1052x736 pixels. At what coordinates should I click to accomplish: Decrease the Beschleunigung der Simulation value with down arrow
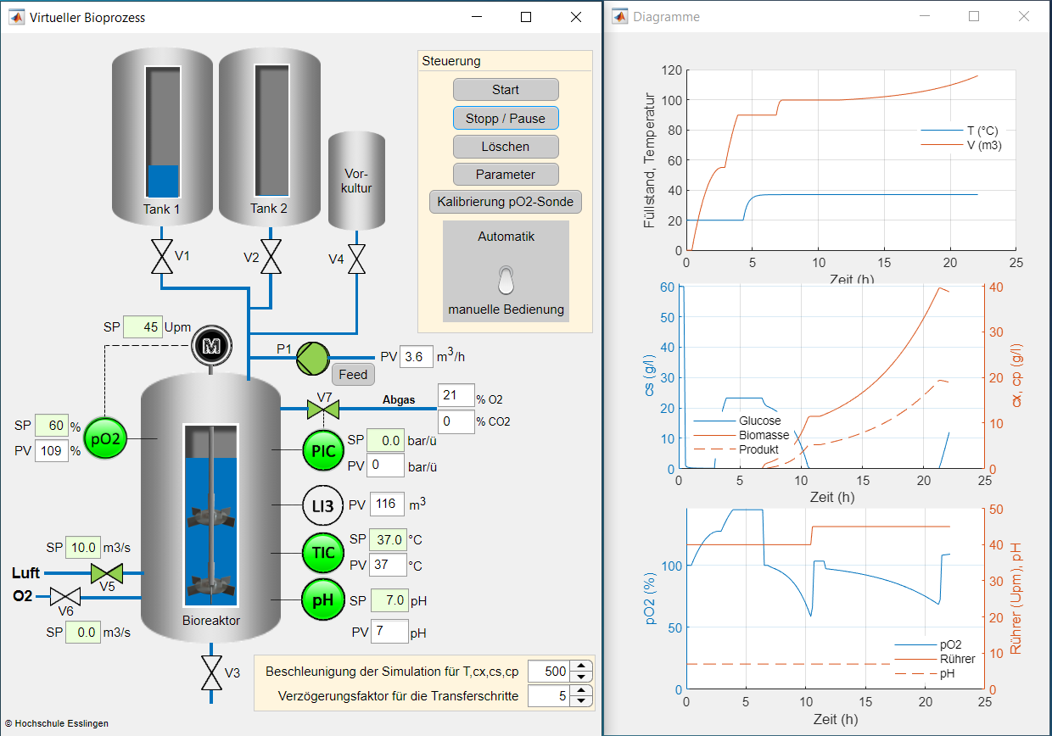pos(580,677)
